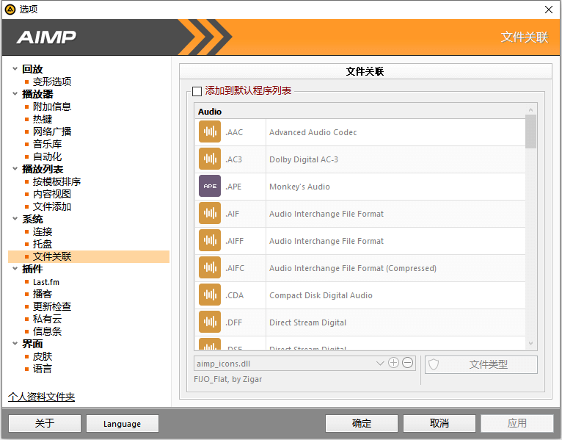Screen dimensions: 562x440
Task: Select the Compact Disk Digital Audio row
Action: pyautogui.click(x=360, y=295)
